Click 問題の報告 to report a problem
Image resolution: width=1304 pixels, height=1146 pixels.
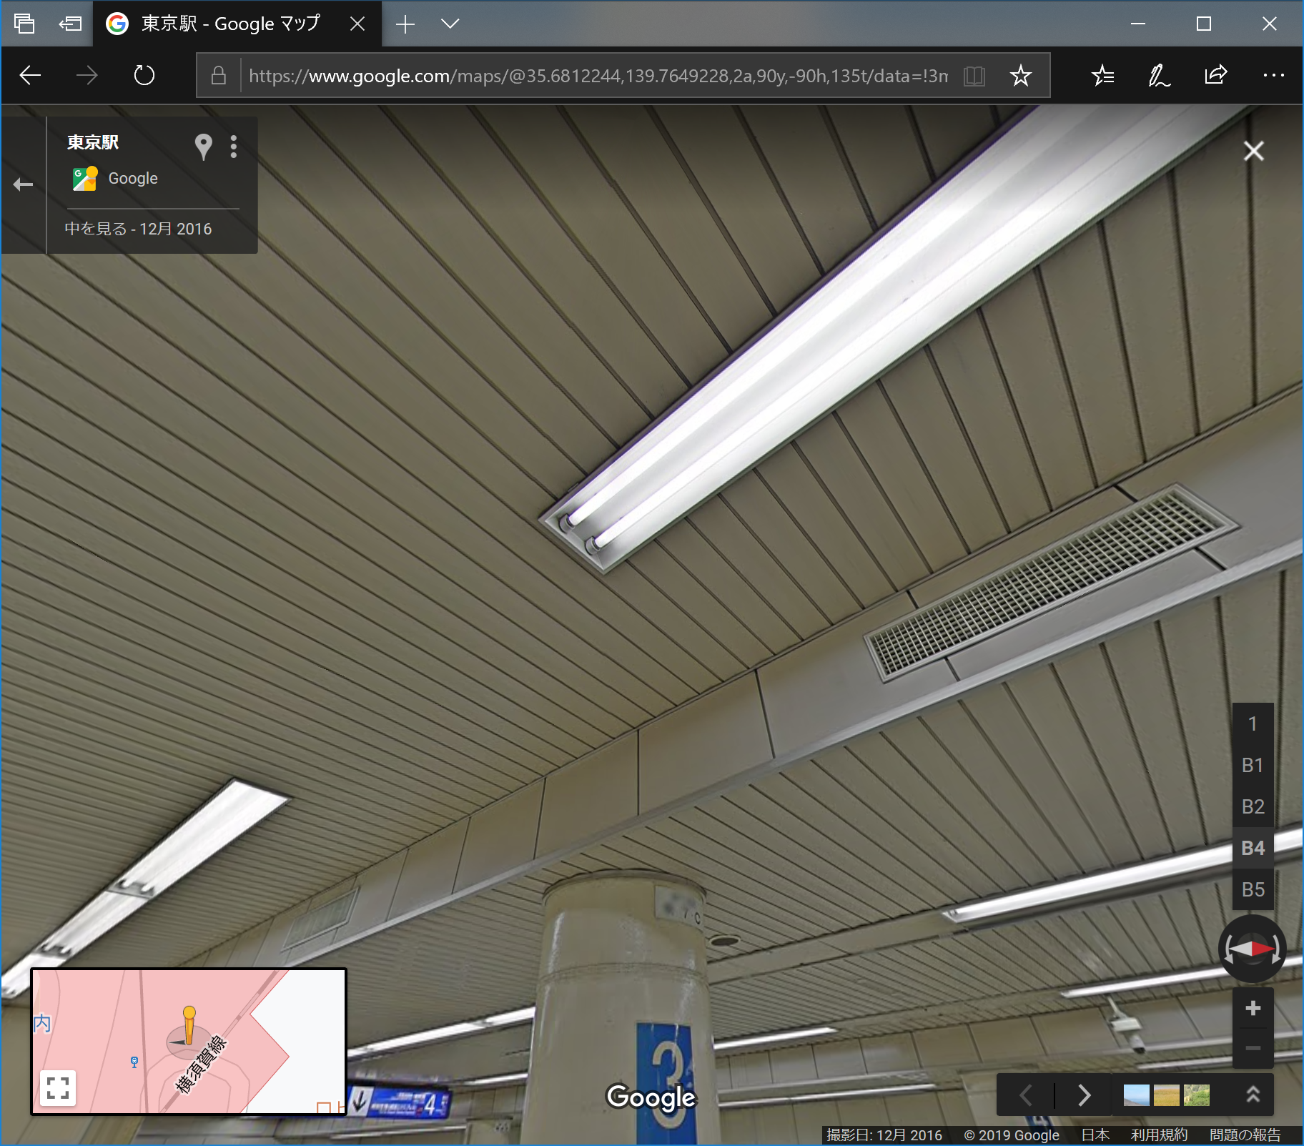click(1247, 1135)
